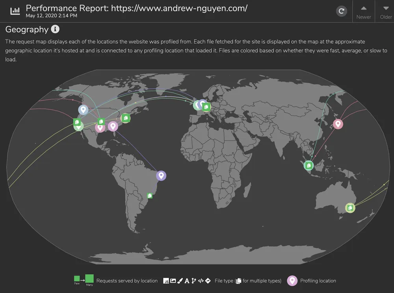Click the HTML code file type legend icon

[201, 281]
